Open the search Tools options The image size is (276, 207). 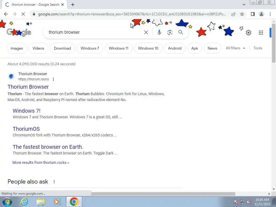pyautogui.click(x=258, y=48)
